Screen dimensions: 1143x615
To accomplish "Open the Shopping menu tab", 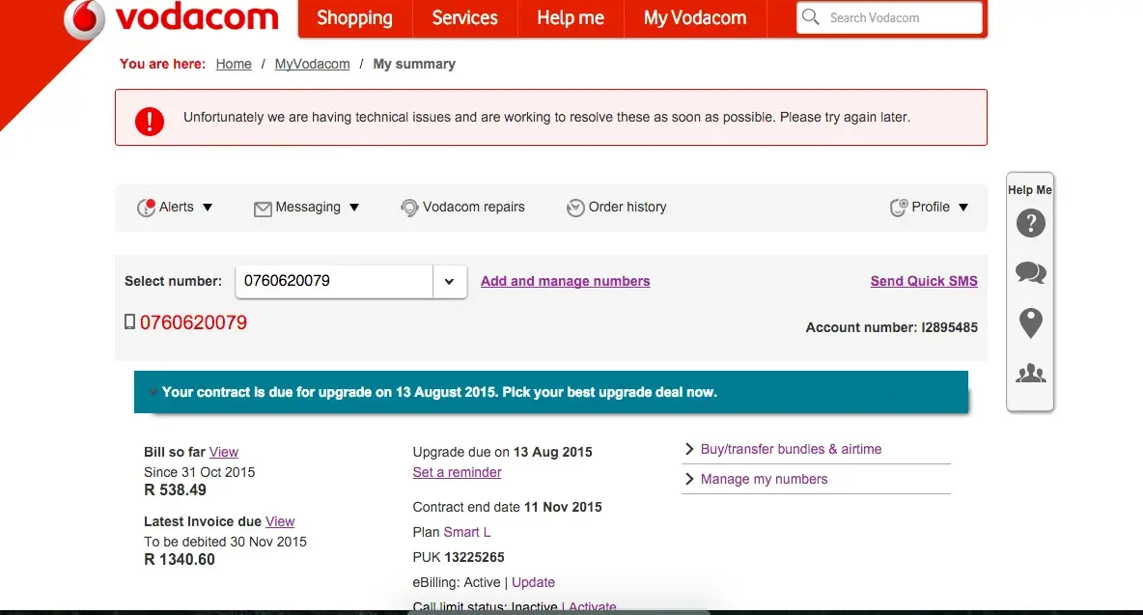I will click(x=354, y=18).
